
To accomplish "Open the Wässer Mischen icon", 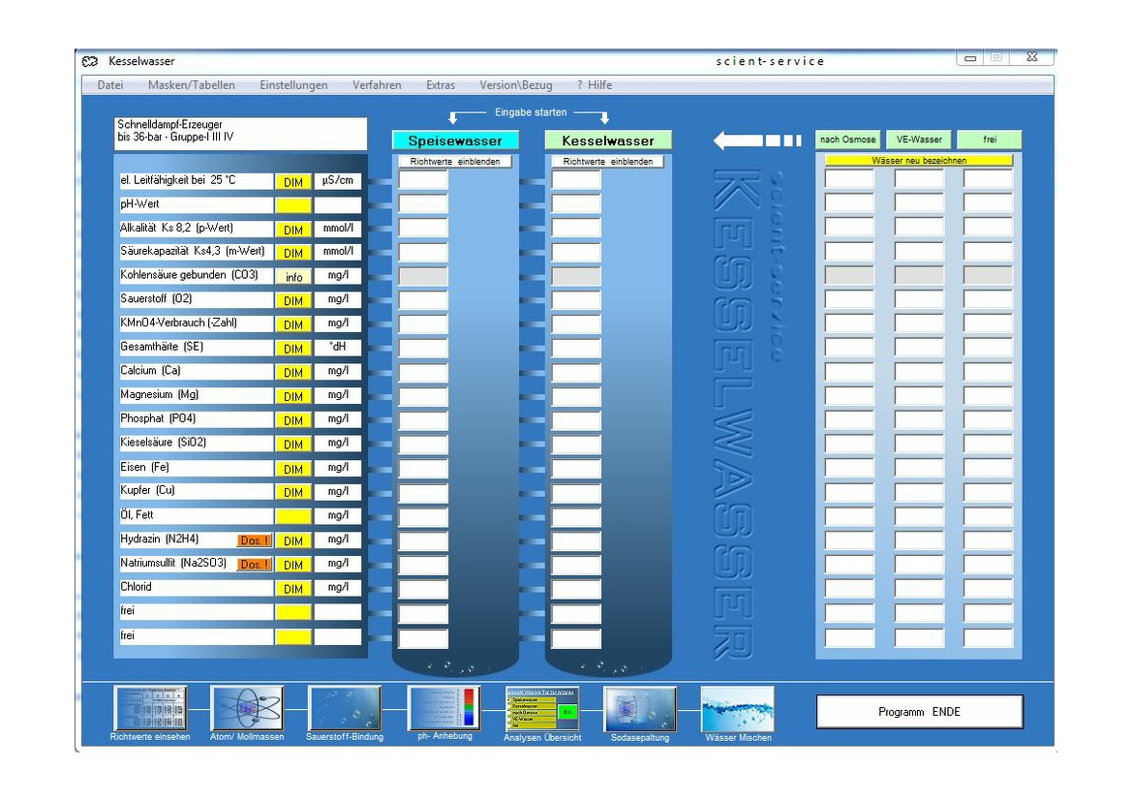I will (738, 708).
